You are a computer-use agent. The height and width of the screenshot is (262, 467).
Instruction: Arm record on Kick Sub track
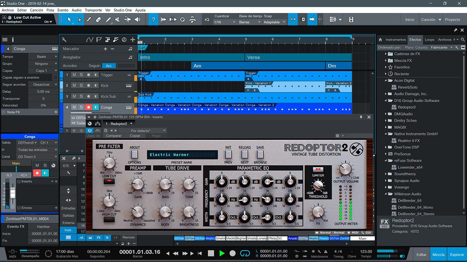[x=88, y=96]
